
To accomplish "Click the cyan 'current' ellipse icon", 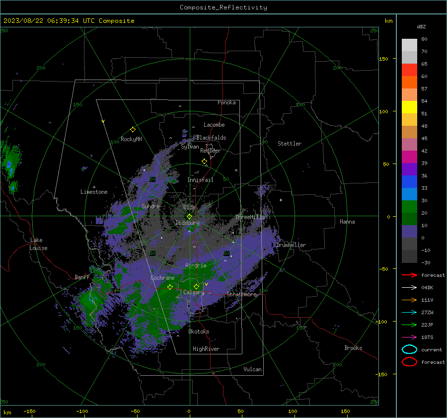I will tap(409, 349).
